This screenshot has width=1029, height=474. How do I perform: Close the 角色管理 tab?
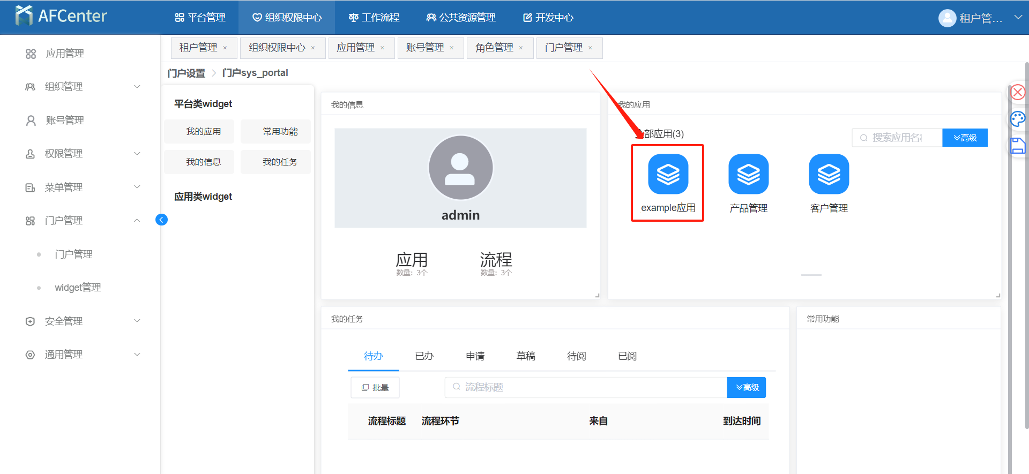[x=520, y=48]
